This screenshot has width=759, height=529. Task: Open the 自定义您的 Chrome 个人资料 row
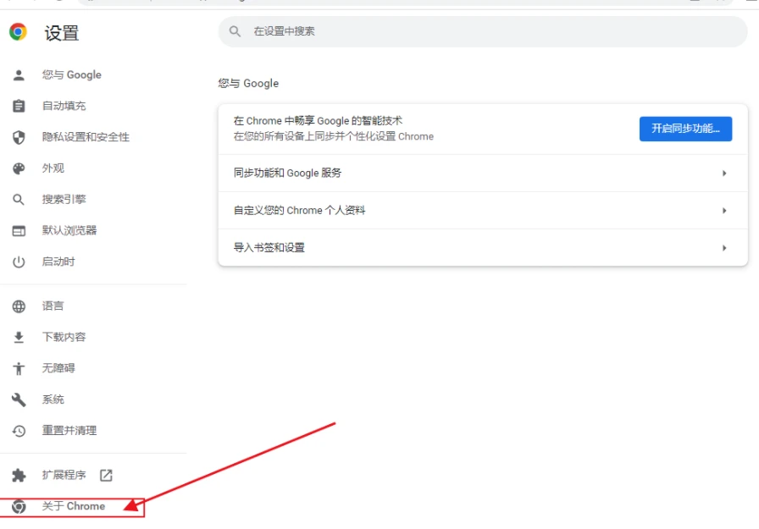coord(483,211)
